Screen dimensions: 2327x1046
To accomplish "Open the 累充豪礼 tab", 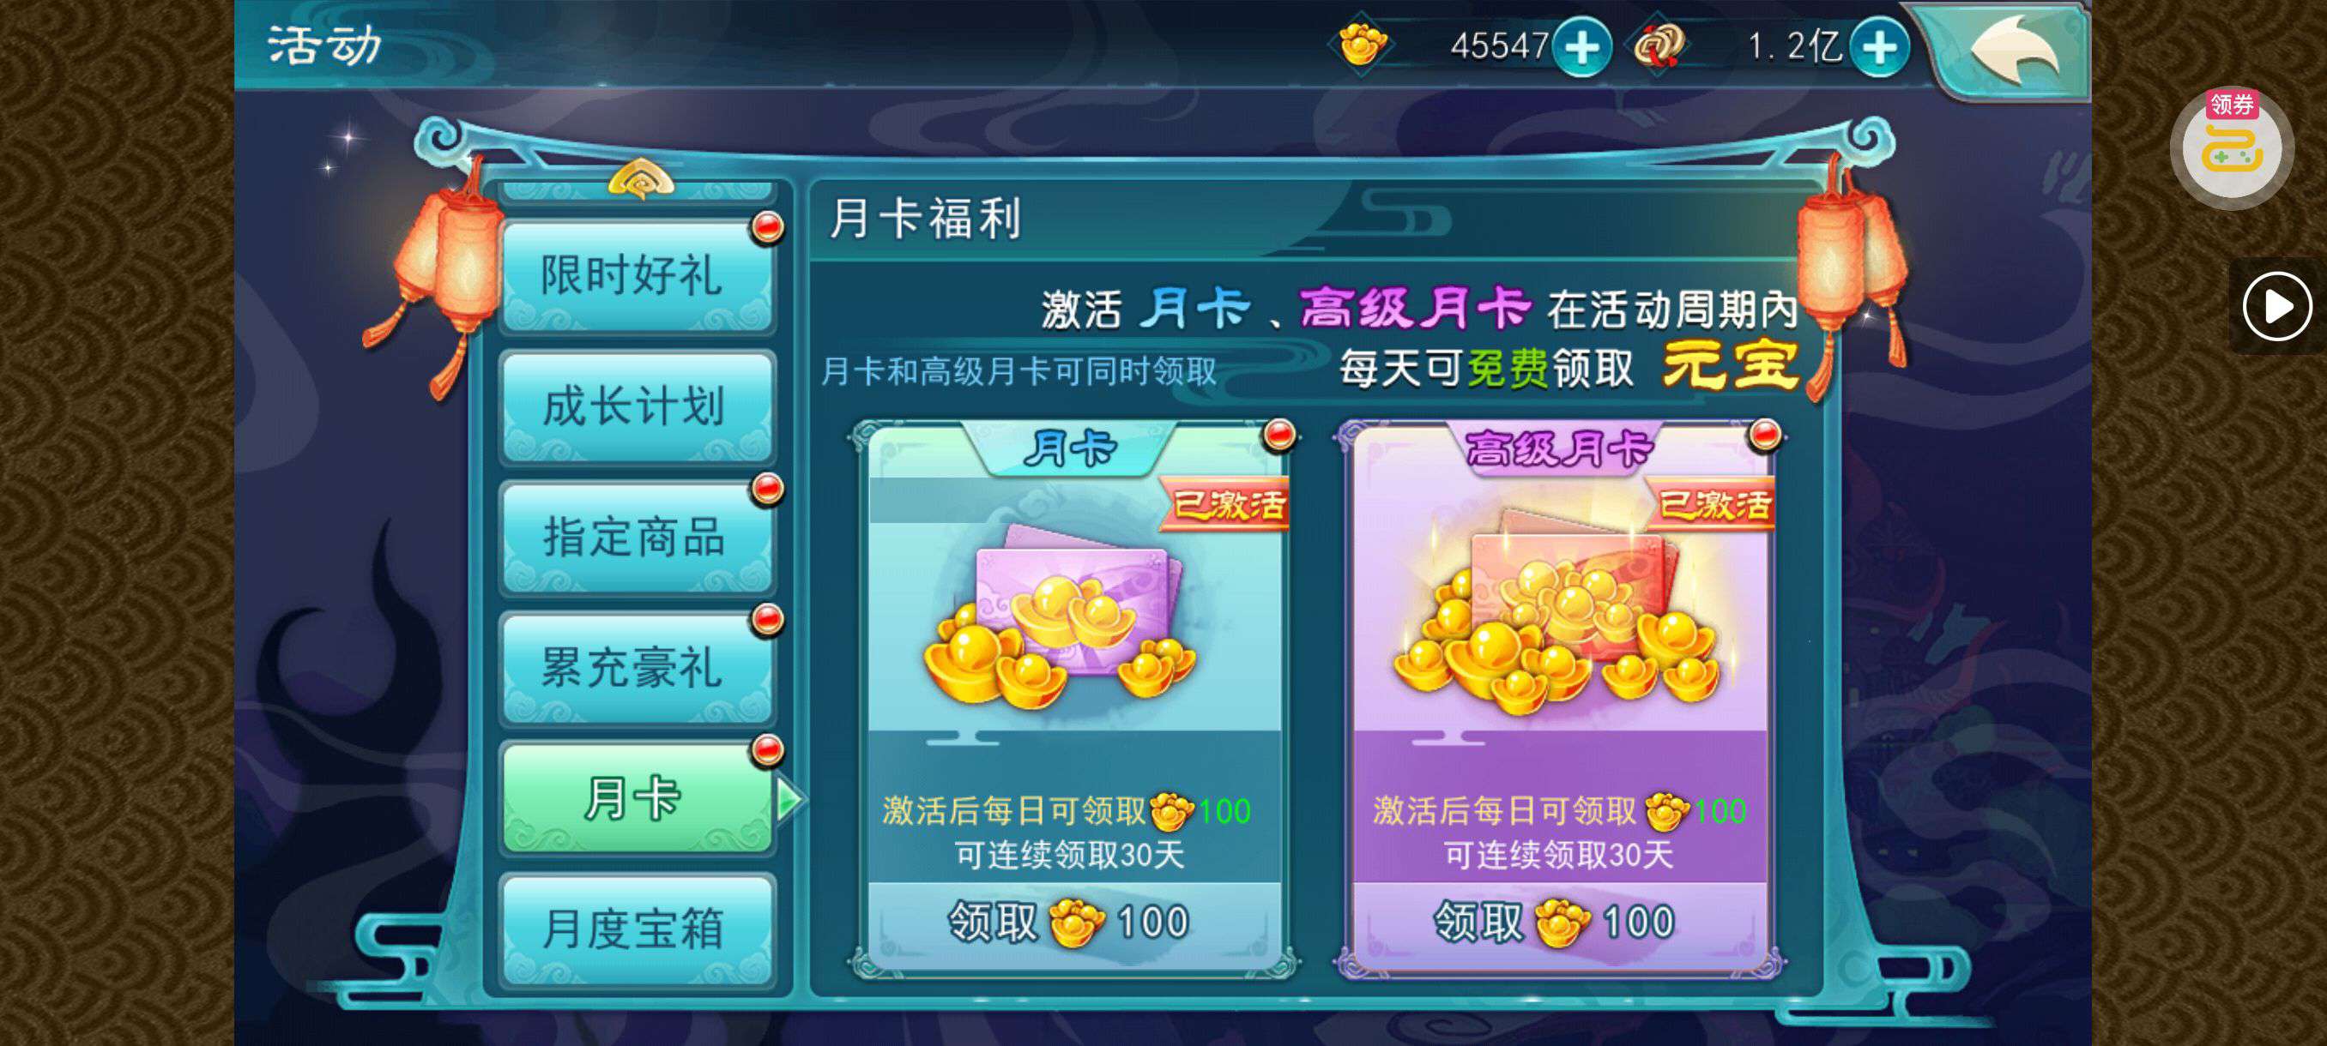I will click(637, 668).
